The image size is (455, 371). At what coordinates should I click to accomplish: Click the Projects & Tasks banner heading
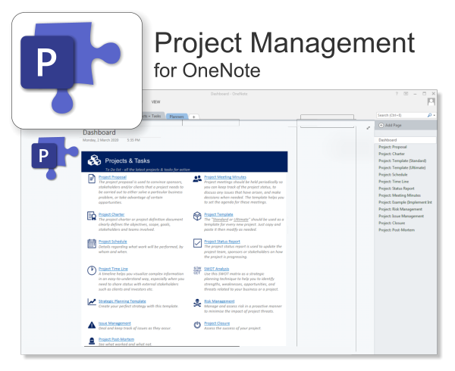[127, 161]
